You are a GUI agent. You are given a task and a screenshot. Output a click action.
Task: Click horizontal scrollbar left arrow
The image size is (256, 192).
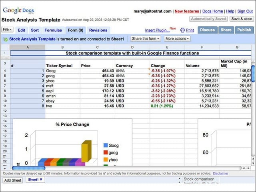244,168
